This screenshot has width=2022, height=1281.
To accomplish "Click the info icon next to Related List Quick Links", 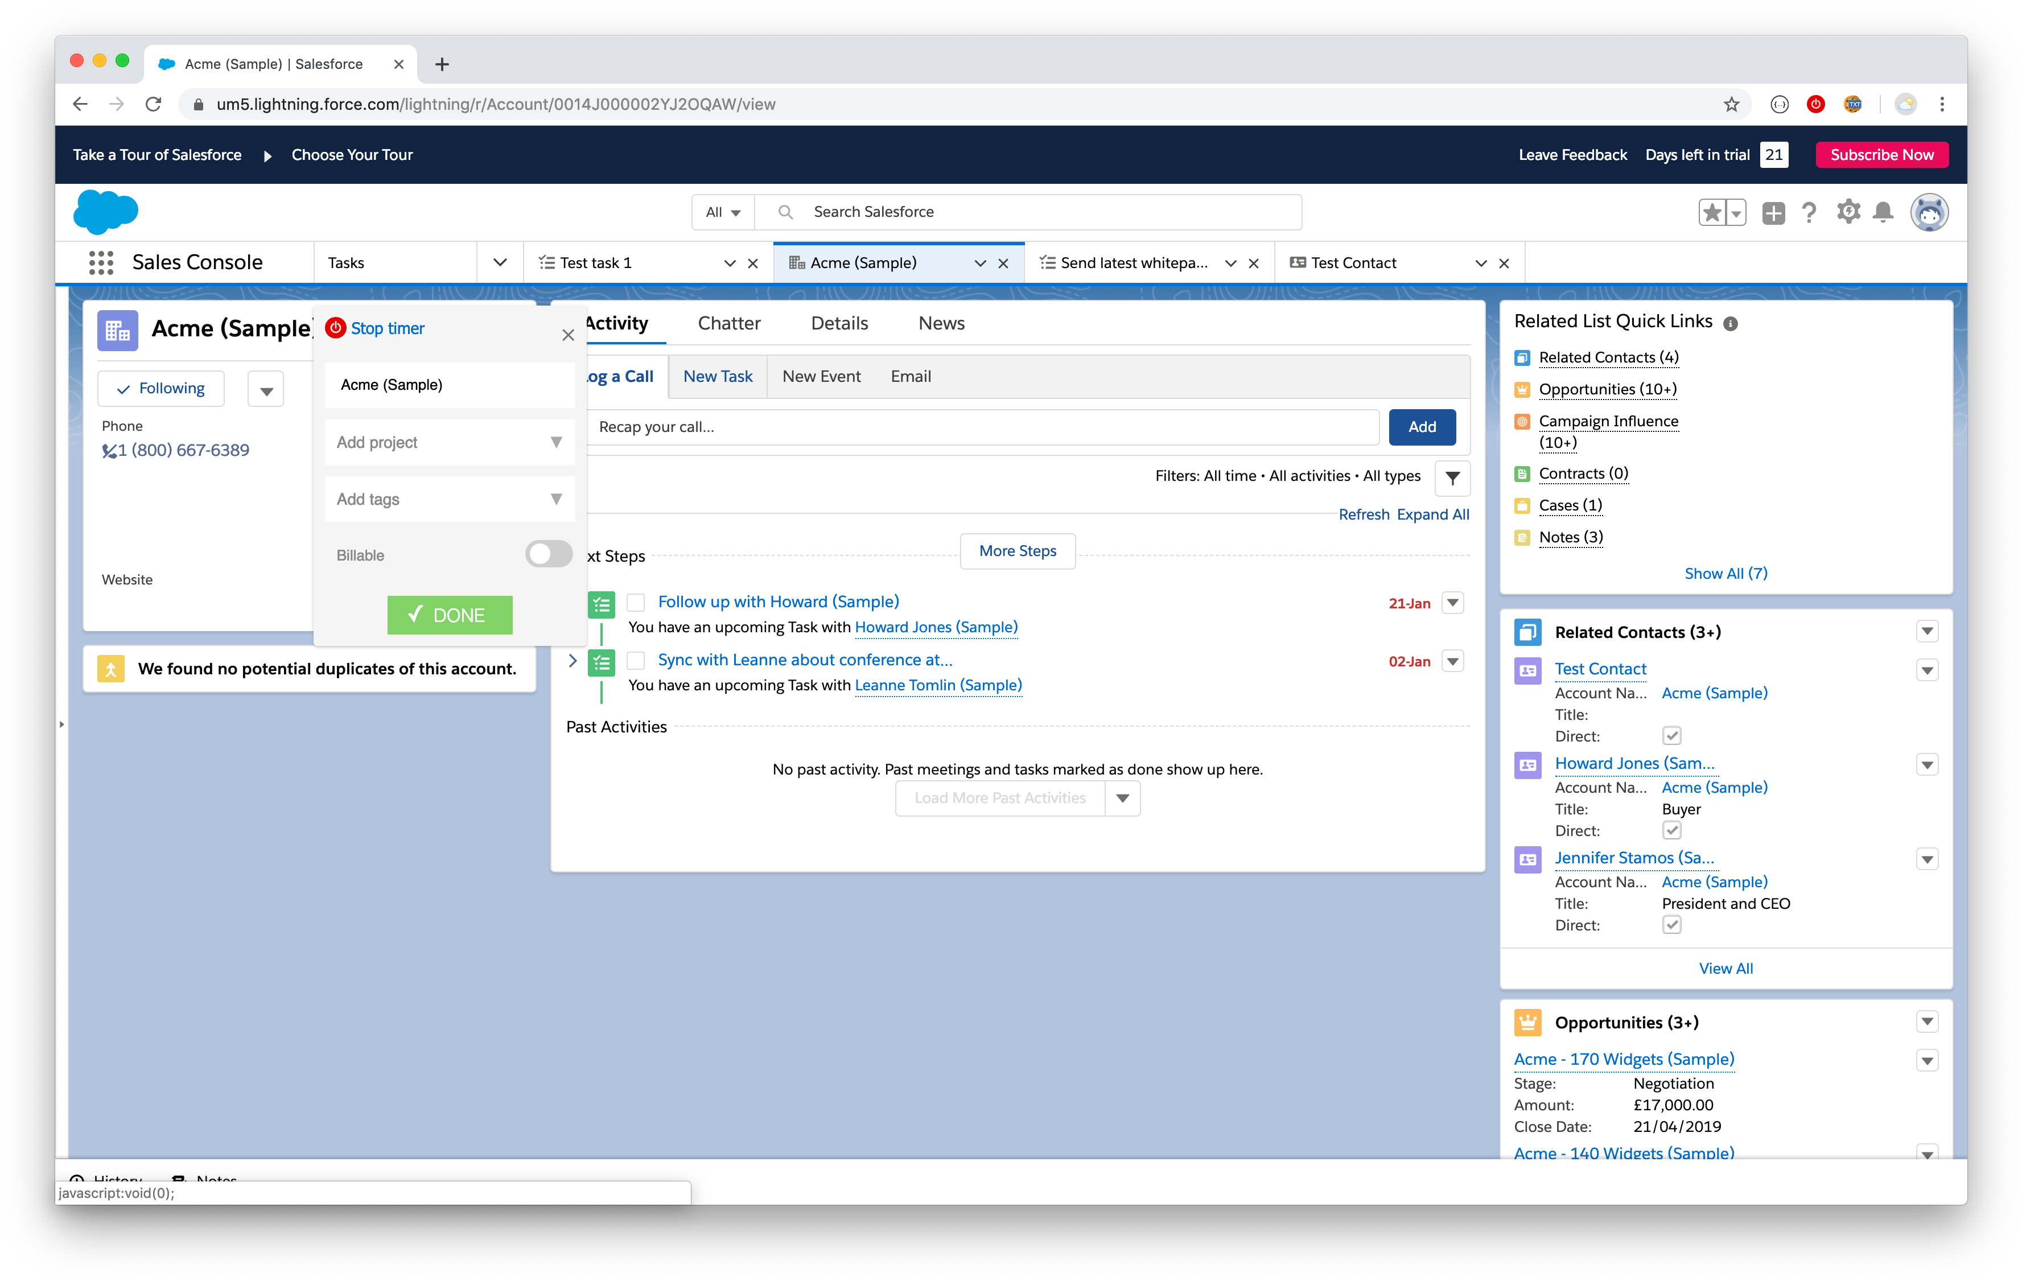I will pyautogui.click(x=1730, y=323).
